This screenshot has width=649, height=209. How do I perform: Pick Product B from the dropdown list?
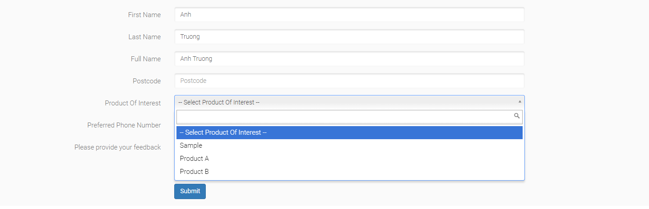194,172
